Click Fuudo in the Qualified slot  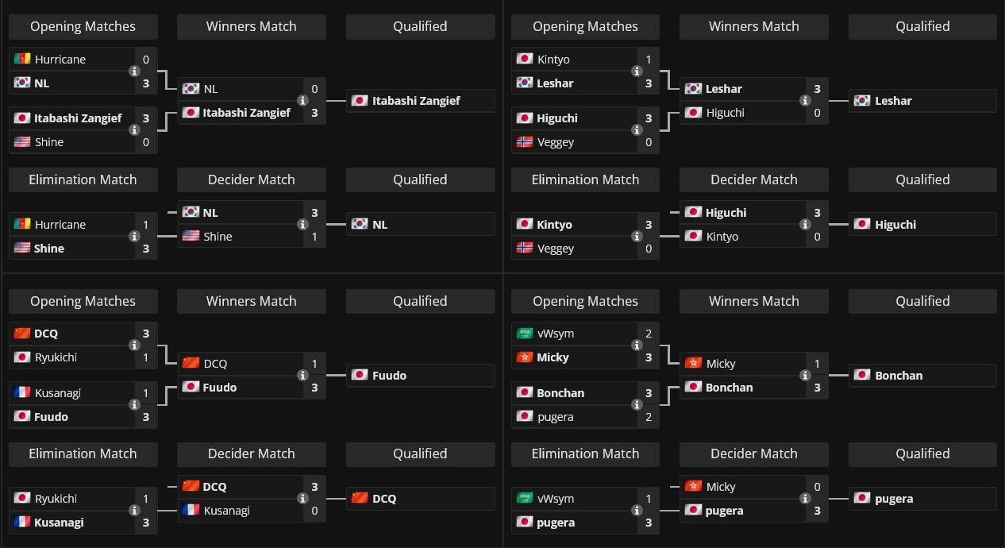(x=389, y=376)
